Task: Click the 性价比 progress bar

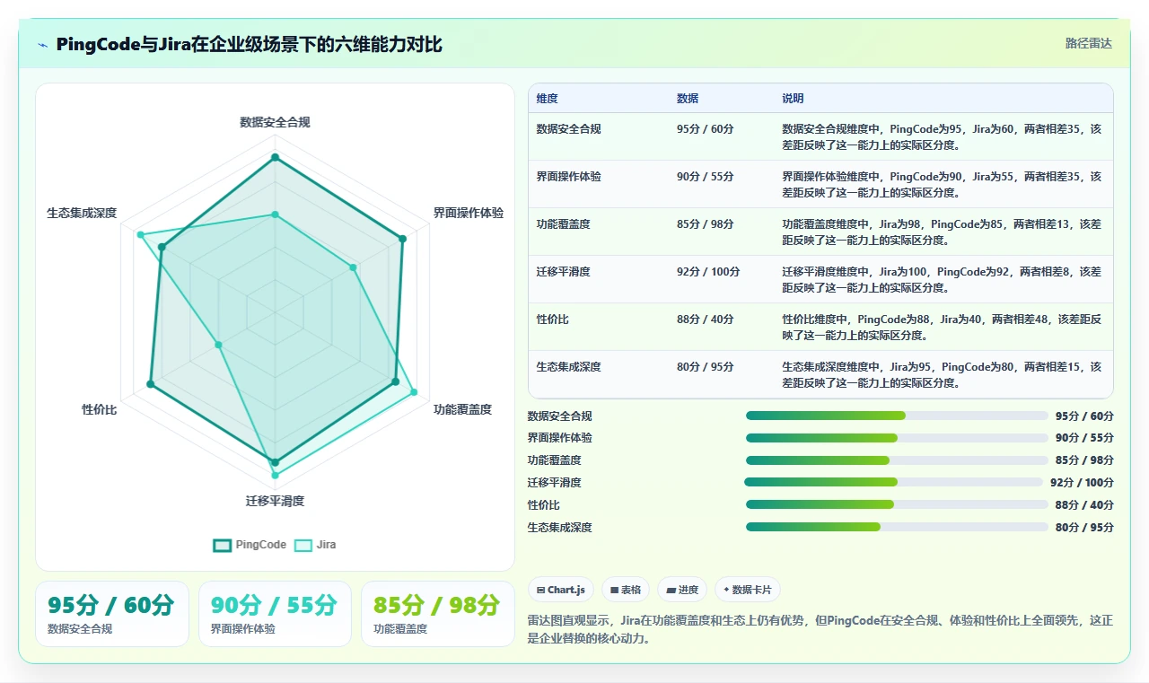Action: [897, 504]
